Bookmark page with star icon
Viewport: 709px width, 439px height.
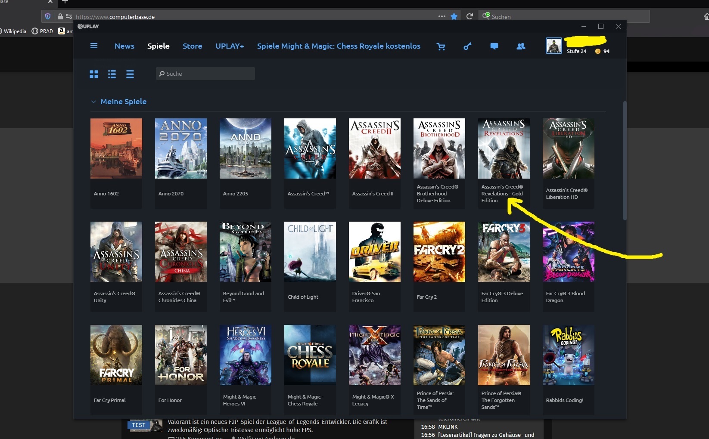[x=454, y=16]
